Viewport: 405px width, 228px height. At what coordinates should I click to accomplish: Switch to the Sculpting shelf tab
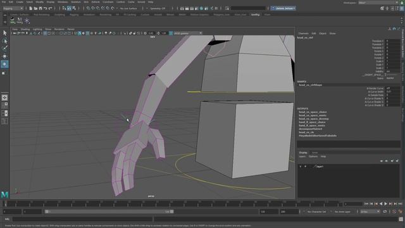[x=59, y=15]
